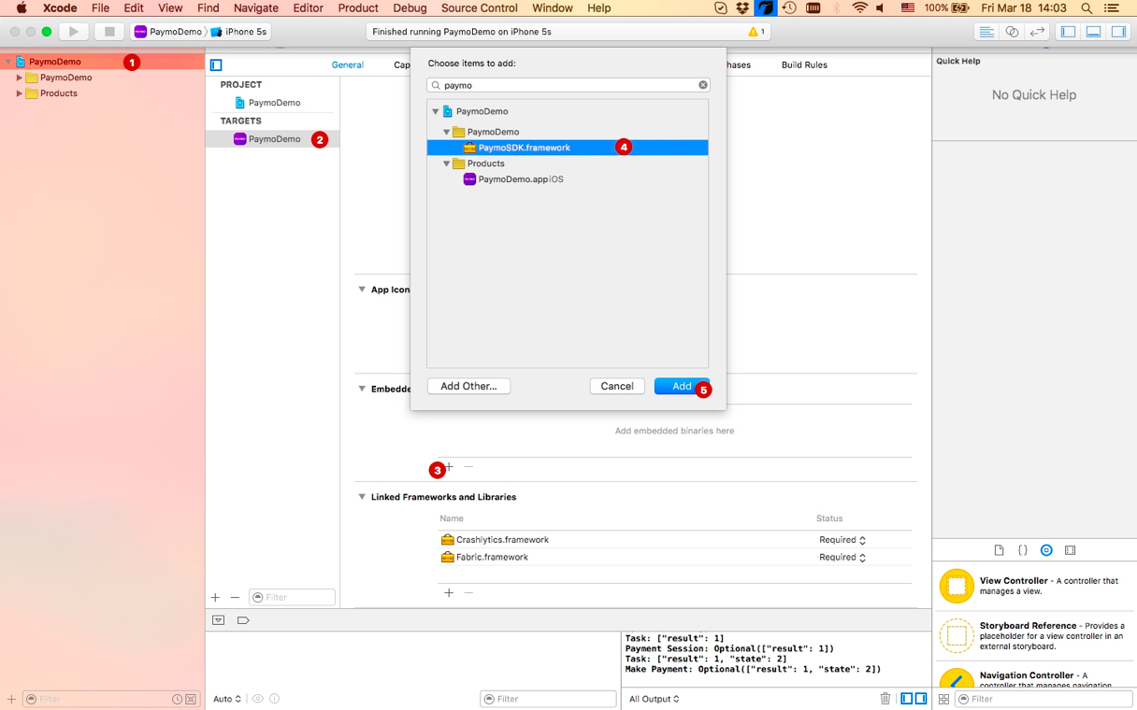Expand the Products folder in navigator

click(19, 93)
